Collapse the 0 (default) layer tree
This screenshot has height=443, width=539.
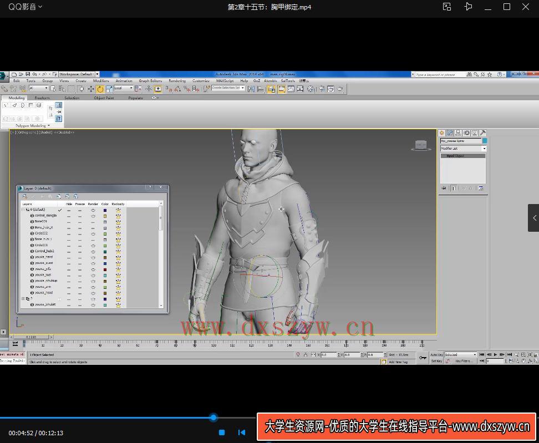(x=23, y=210)
